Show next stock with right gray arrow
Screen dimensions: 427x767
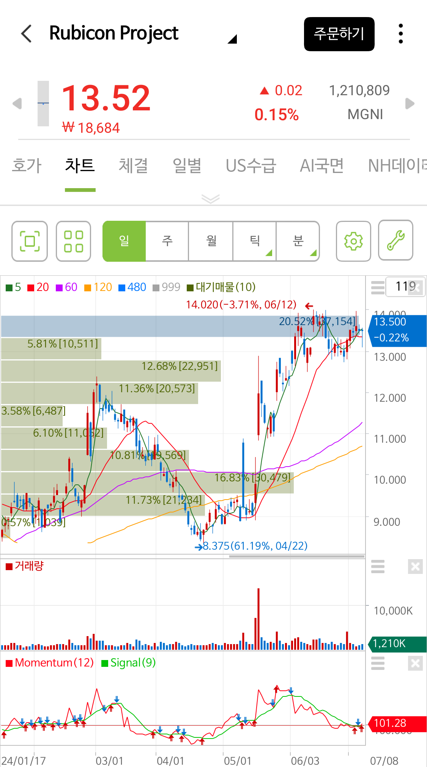point(410,103)
